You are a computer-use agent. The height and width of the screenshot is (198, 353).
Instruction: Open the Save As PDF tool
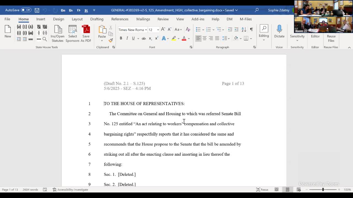tap(86, 33)
